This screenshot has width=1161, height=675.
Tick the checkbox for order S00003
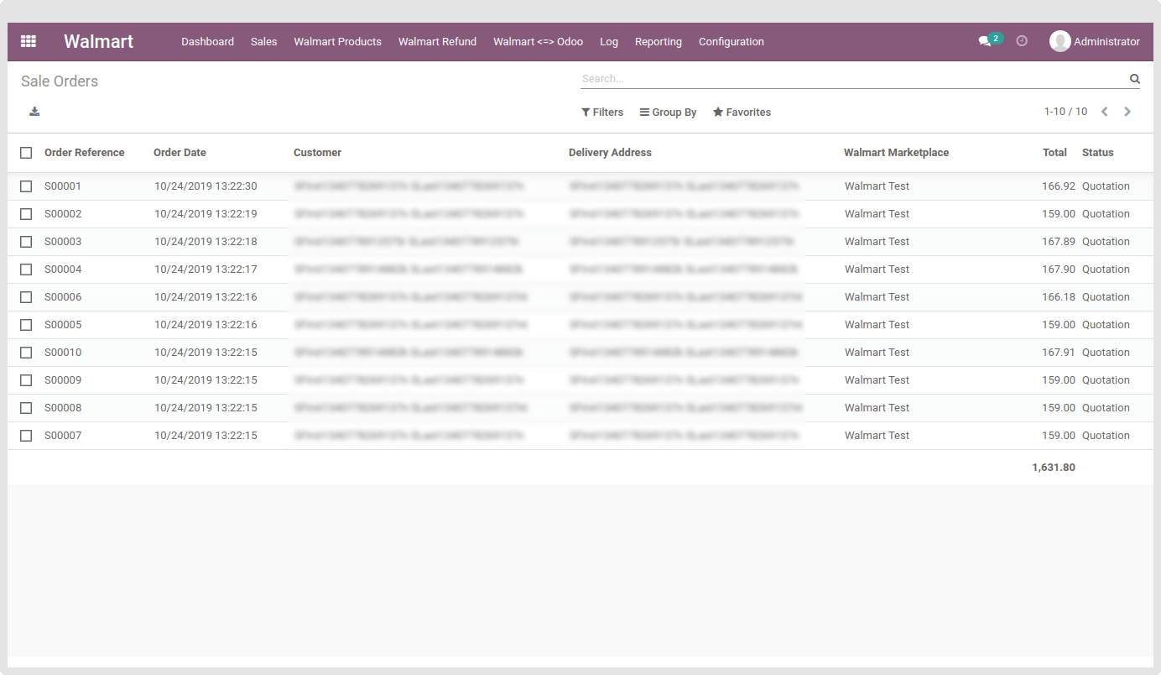26,242
